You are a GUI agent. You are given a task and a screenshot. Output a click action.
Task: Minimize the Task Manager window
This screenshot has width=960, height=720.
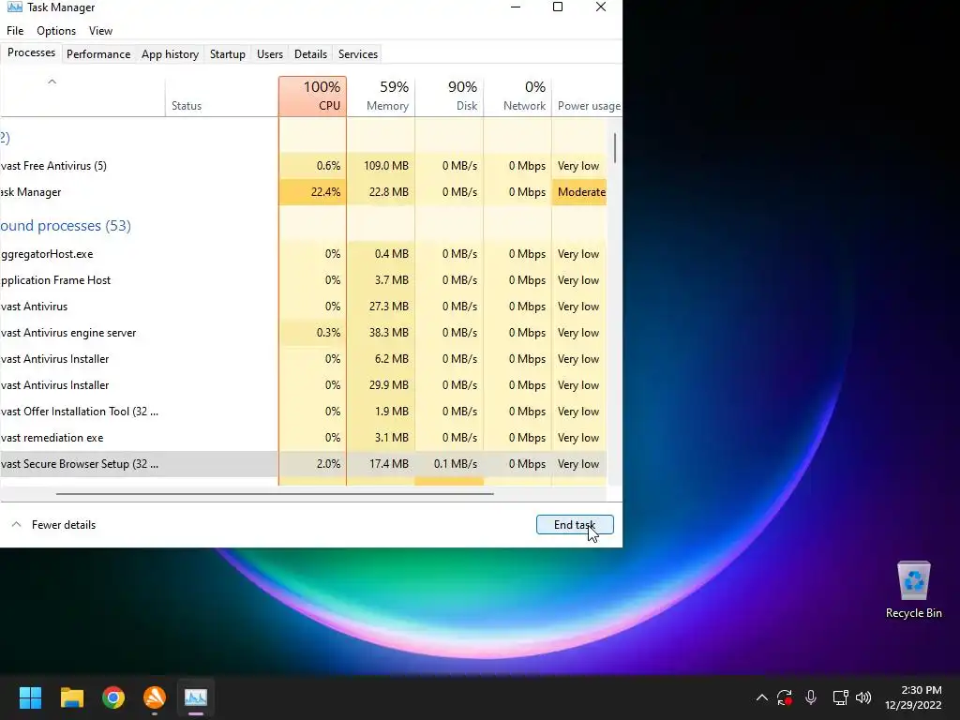click(x=516, y=7)
